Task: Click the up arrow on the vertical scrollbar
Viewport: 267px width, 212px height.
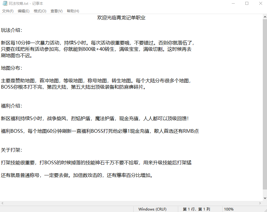Action: point(264,17)
